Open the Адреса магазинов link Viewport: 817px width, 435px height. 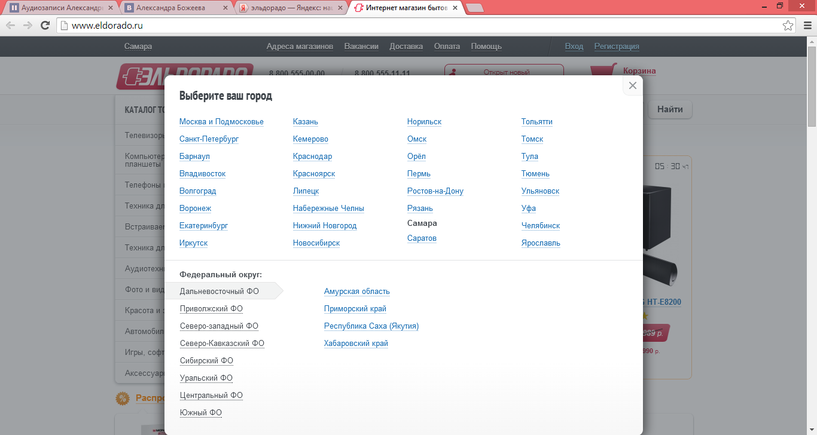point(300,47)
